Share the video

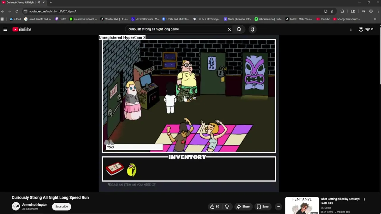point(243,207)
